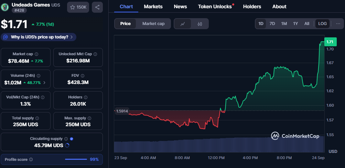Screen dimensions: 345x168
Task: Show All time price history
Action: point(307,24)
